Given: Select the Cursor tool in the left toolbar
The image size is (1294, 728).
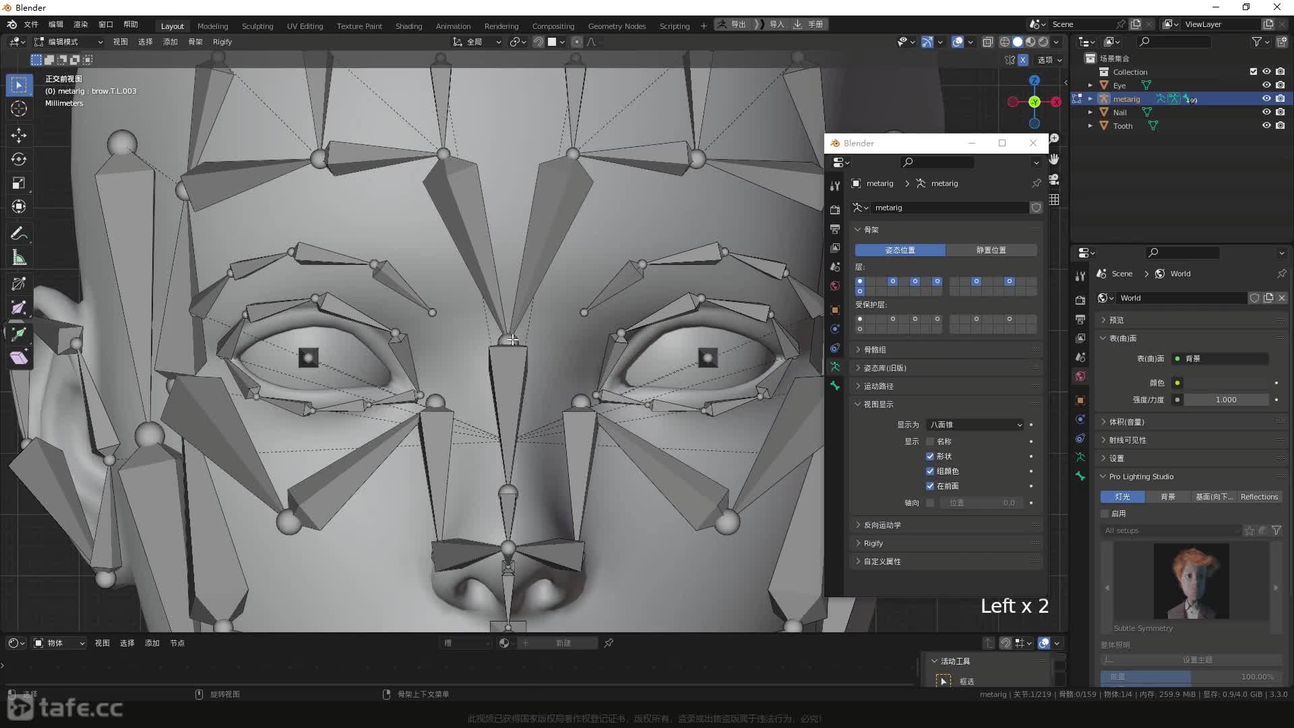Looking at the screenshot, I should pyautogui.click(x=19, y=109).
